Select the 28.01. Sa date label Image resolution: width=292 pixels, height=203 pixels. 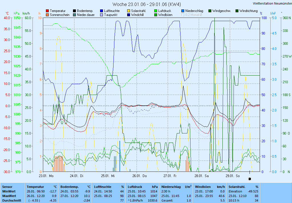tap(202, 176)
